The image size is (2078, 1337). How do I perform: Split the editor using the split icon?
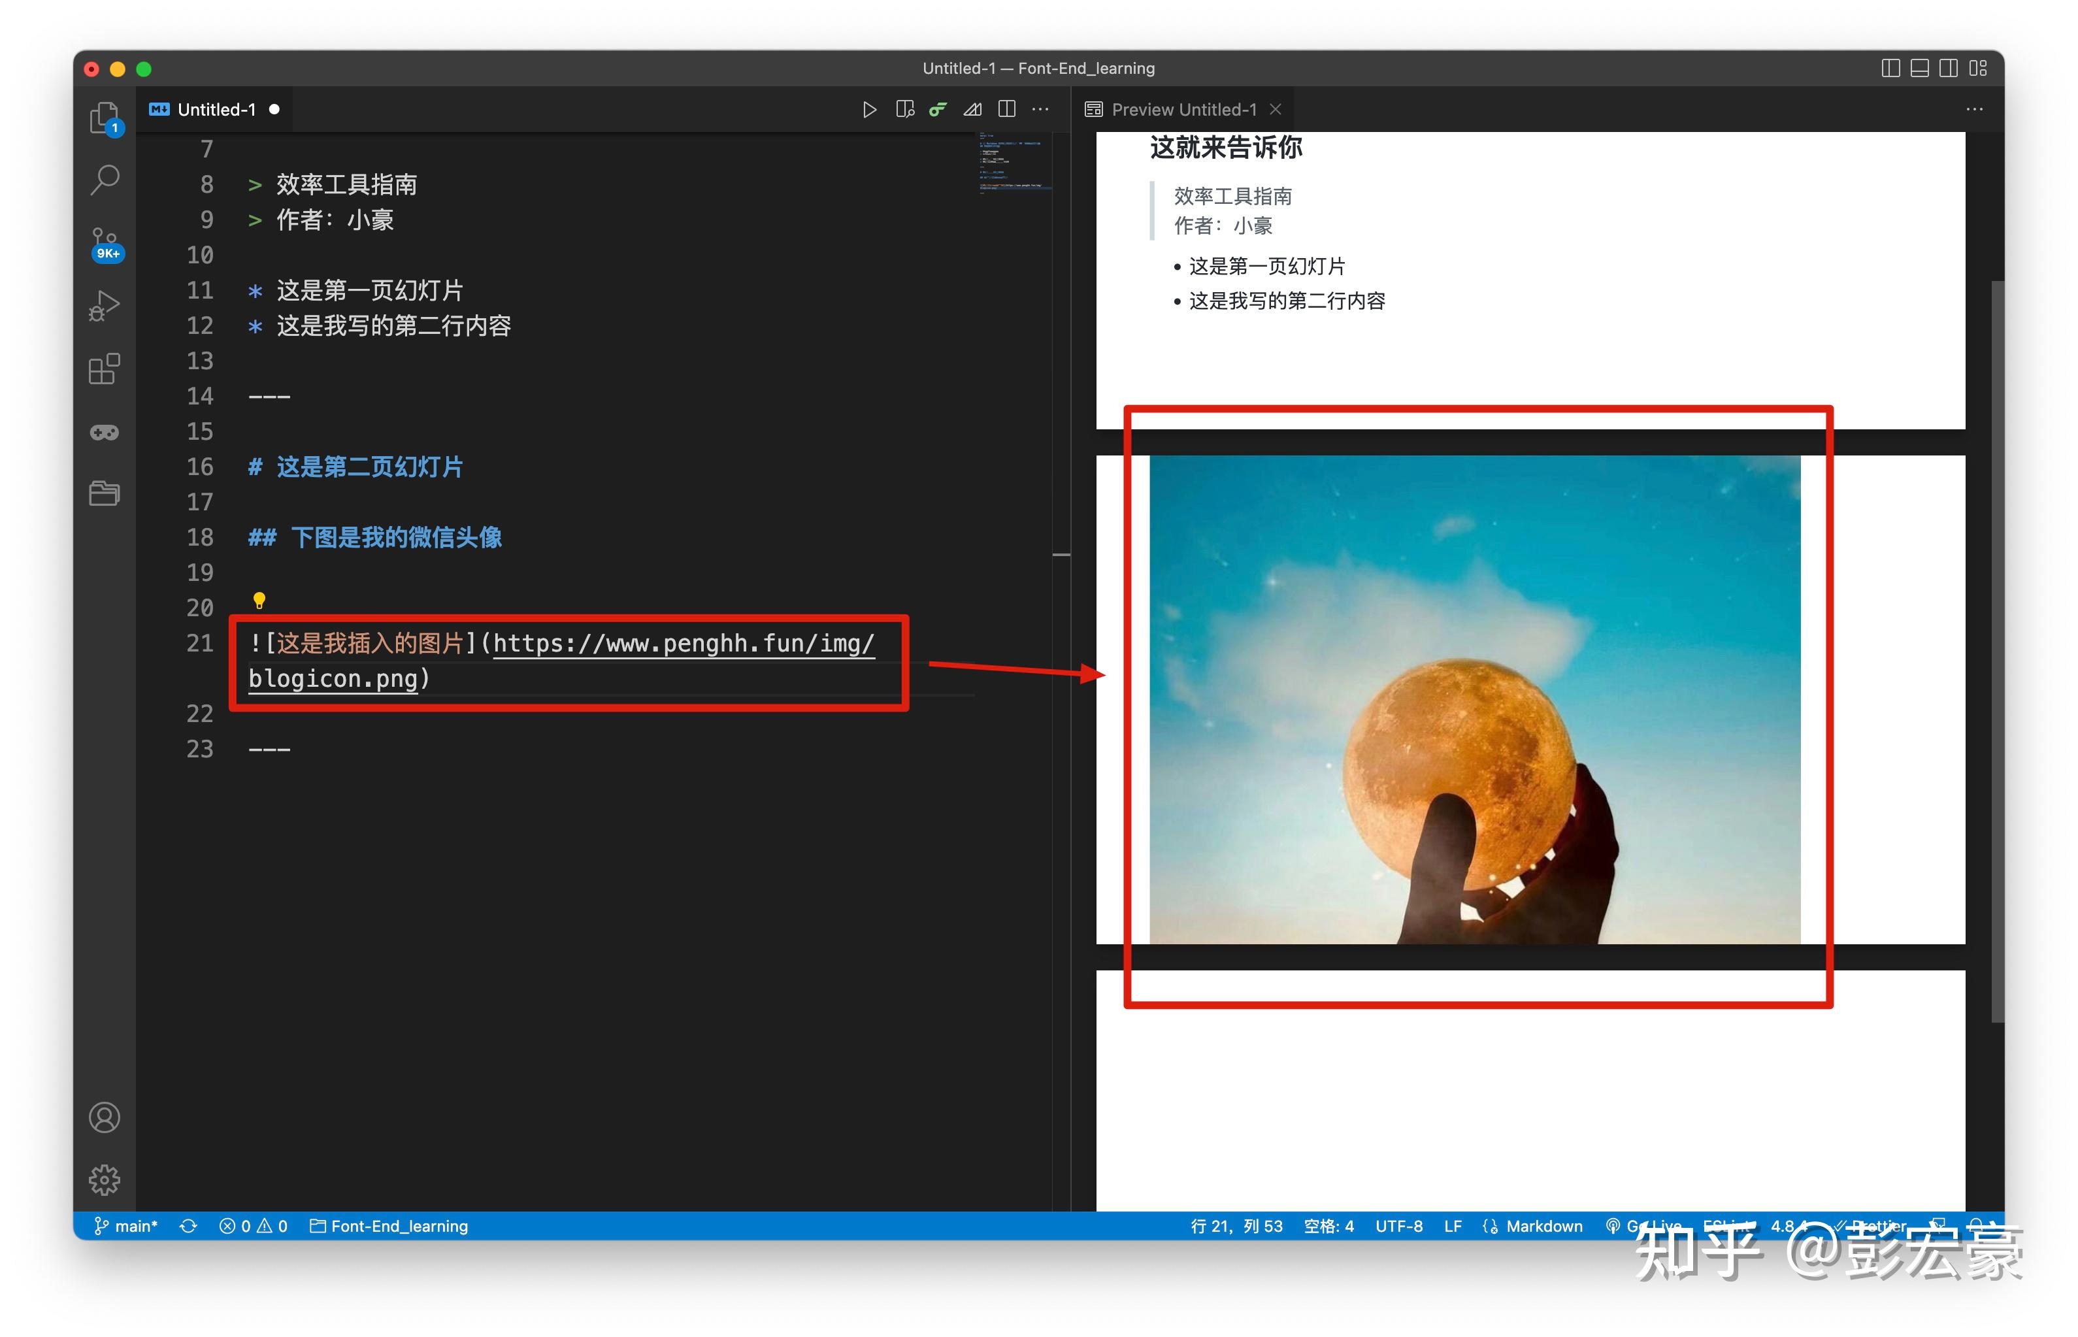[x=1006, y=109]
